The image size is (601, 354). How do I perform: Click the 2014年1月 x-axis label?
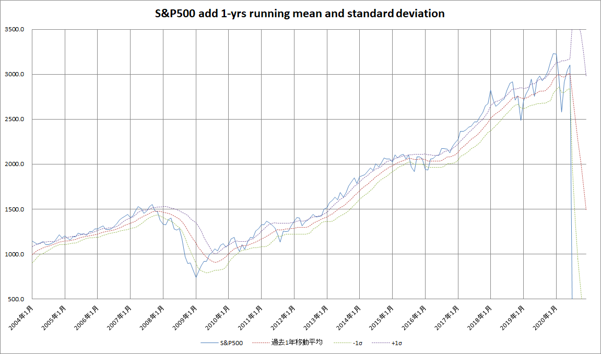coord(348,317)
